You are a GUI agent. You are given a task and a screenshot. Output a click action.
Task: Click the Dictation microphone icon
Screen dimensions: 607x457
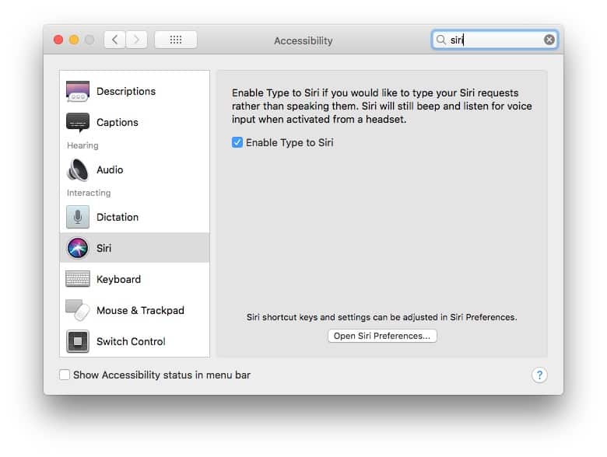(78, 217)
